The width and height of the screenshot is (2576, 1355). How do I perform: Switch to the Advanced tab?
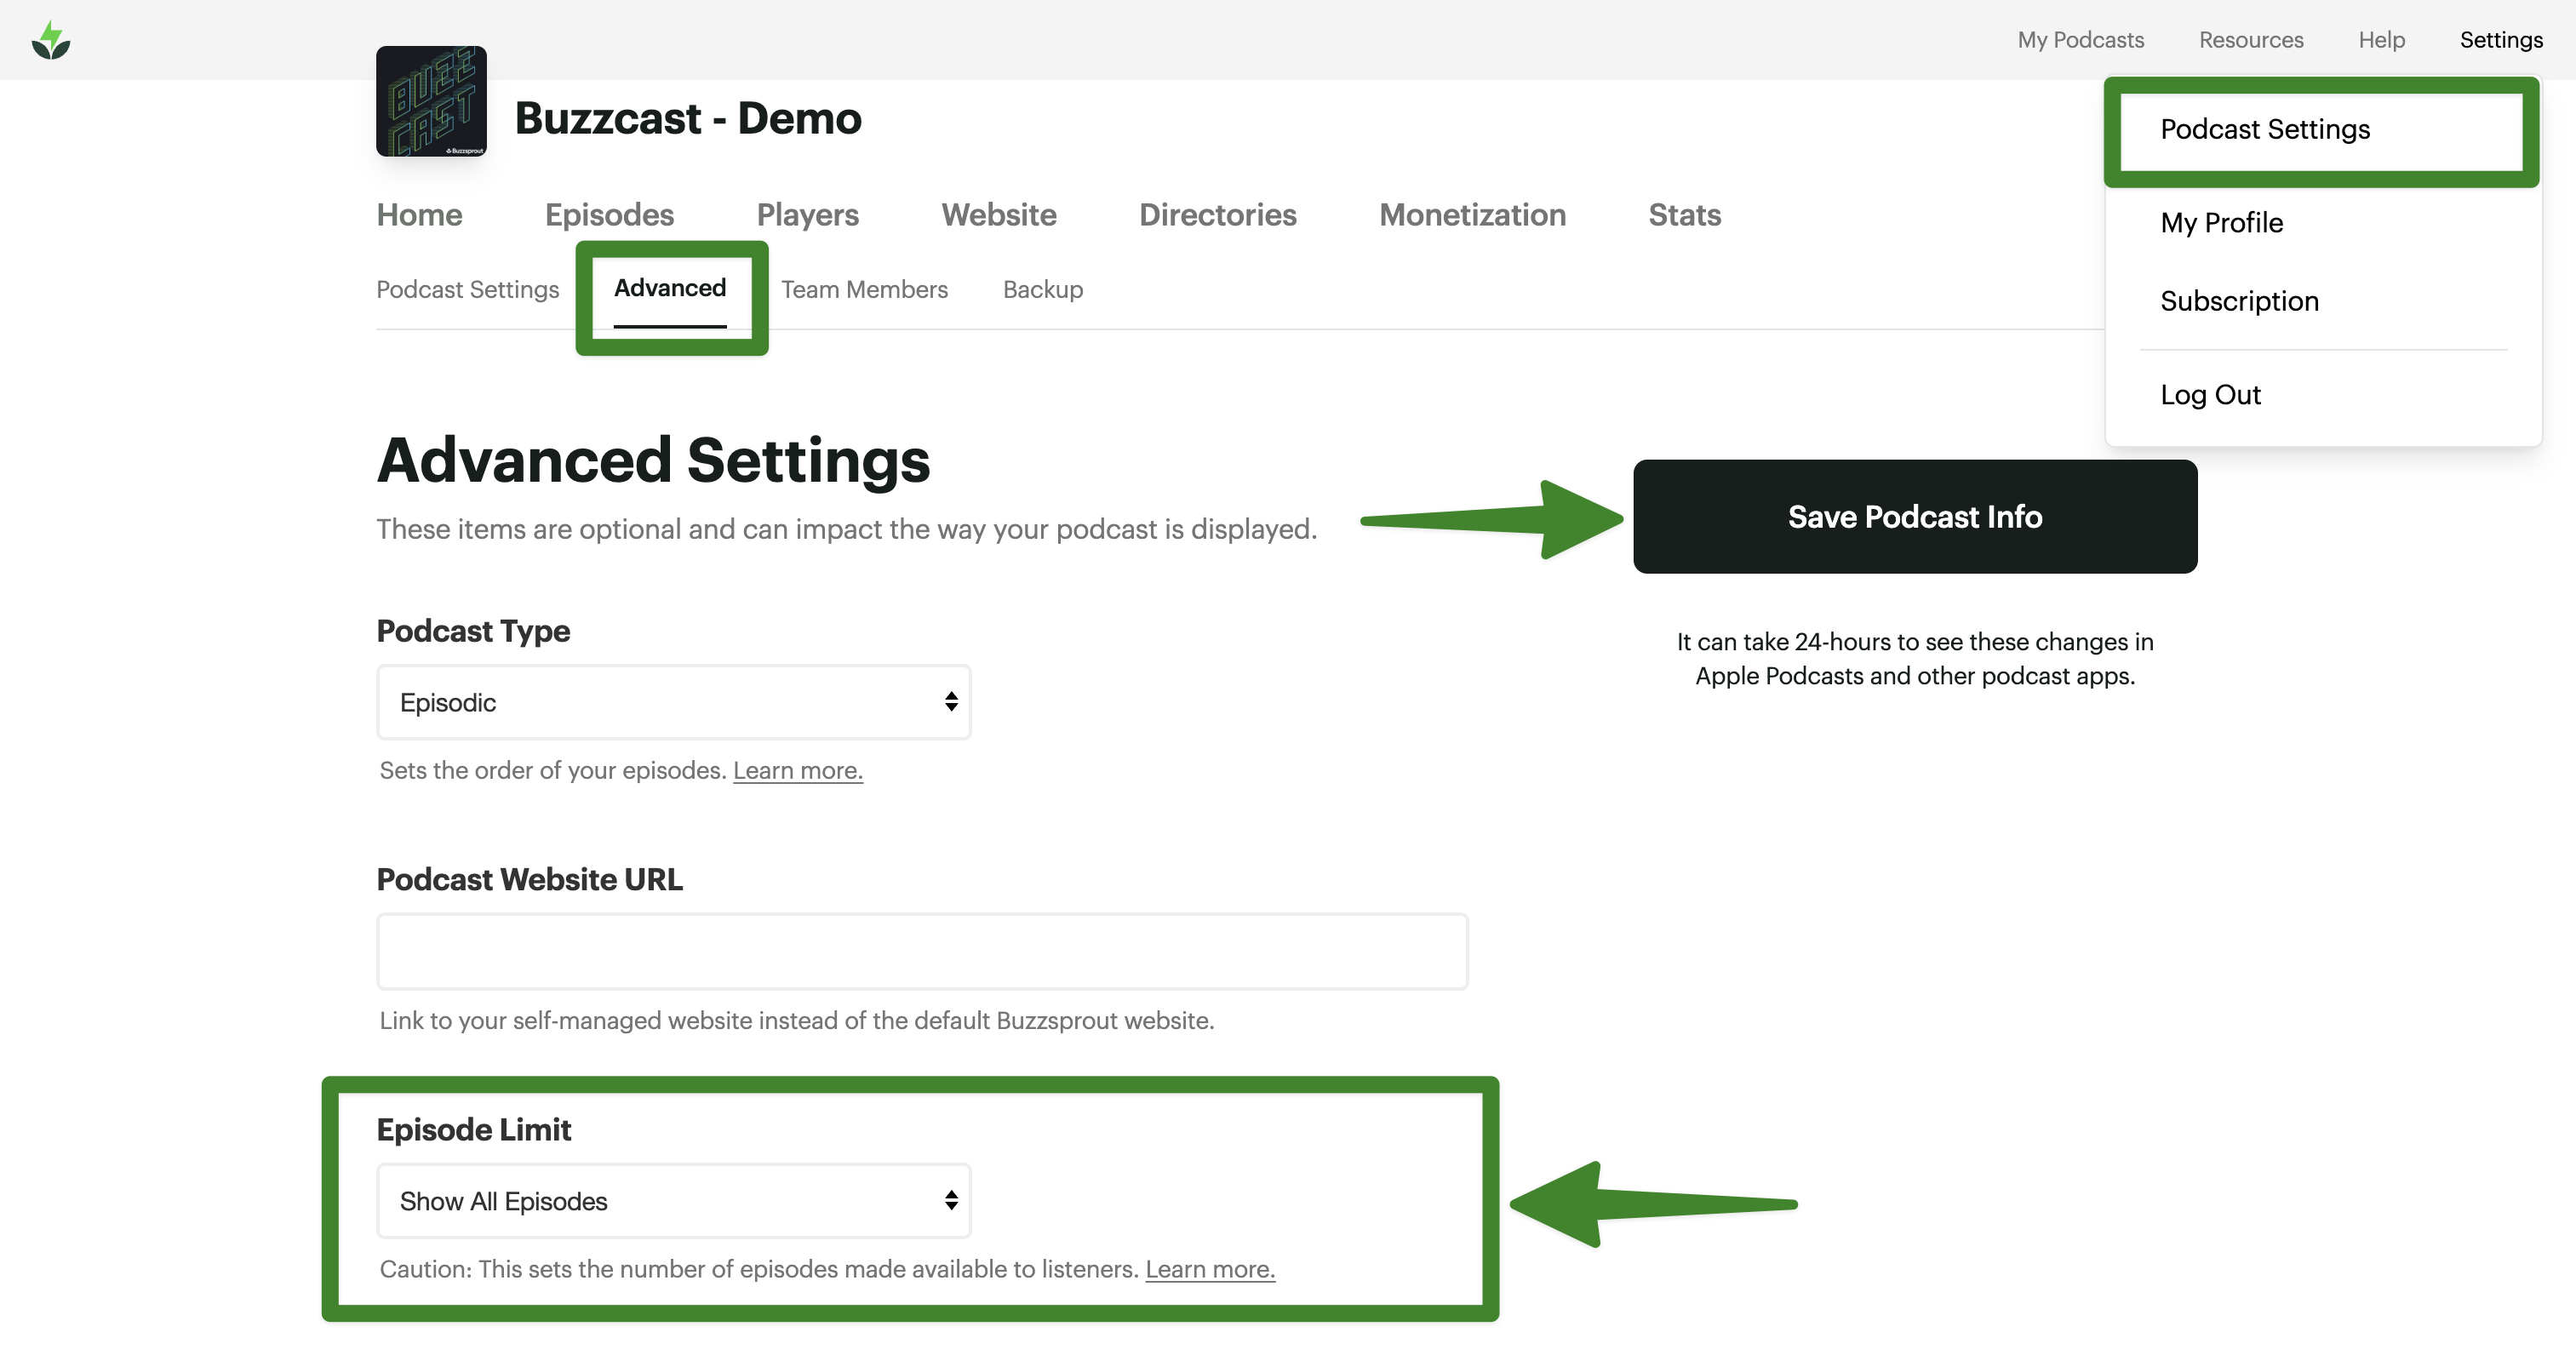click(669, 289)
